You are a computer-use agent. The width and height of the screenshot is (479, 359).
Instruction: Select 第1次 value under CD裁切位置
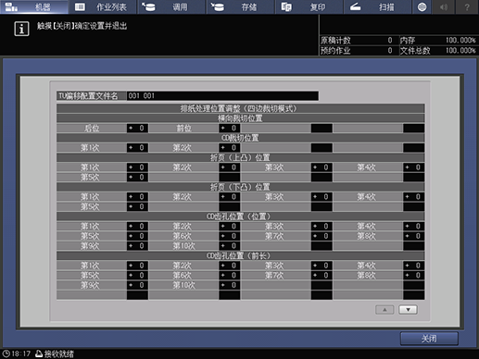click(x=137, y=148)
